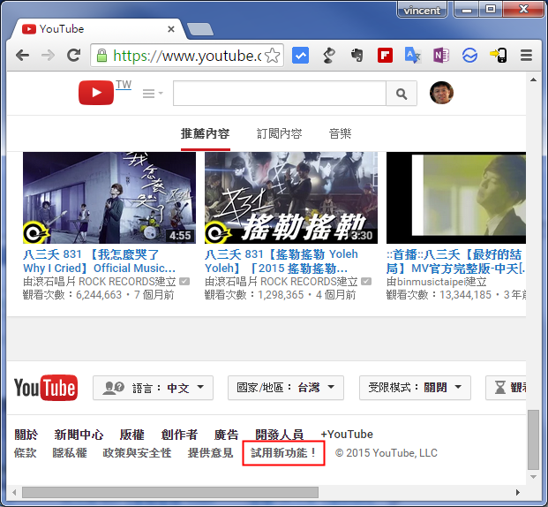The width and height of the screenshot is (548, 507).
Task: Open the 受限模式：關閉 dropdown
Action: click(415, 388)
